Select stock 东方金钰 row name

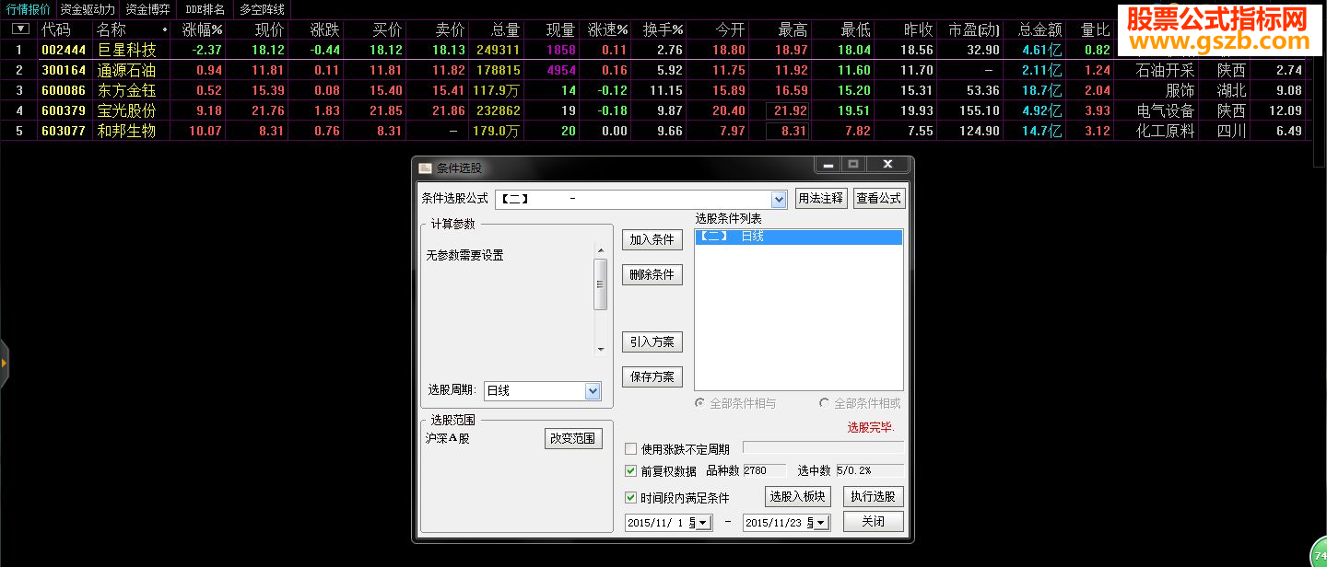(x=126, y=90)
